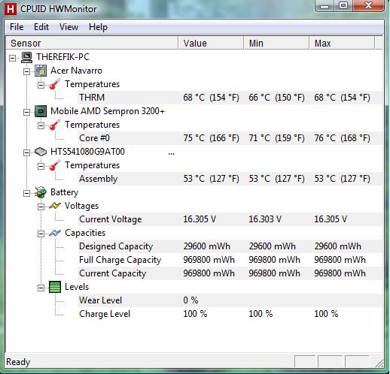Click the Battery plug icon

click(x=41, y=192)
